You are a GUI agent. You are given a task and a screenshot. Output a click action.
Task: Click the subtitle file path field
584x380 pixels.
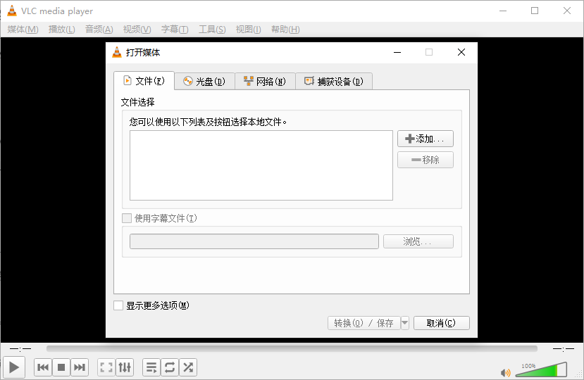click(254, 241)
